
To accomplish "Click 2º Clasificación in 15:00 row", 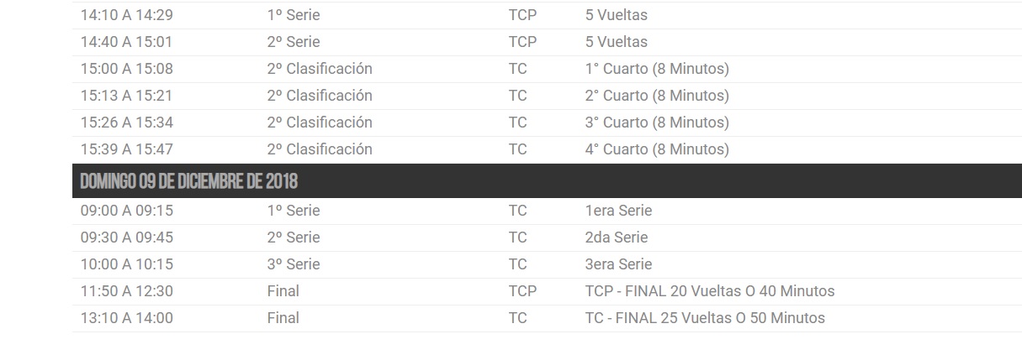I will [320, 69].
